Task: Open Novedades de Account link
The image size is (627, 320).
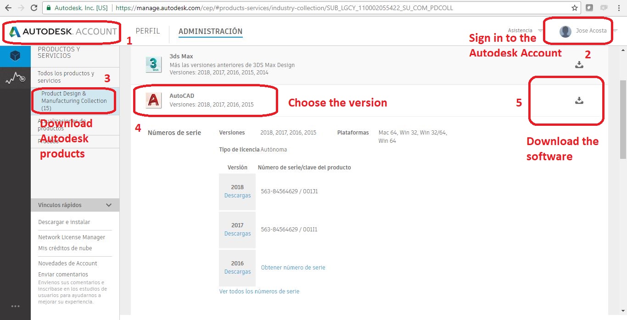Action: click(x=67, y=264)
